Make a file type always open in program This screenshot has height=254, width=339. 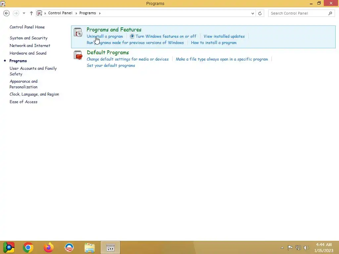(x=221, y=59)
